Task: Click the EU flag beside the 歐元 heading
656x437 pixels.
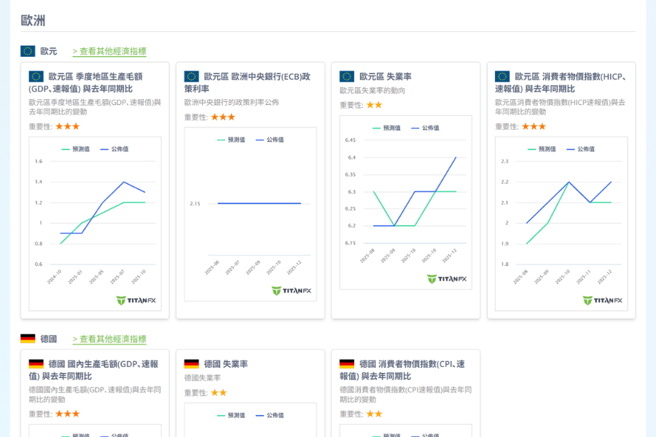Action: 28,51
